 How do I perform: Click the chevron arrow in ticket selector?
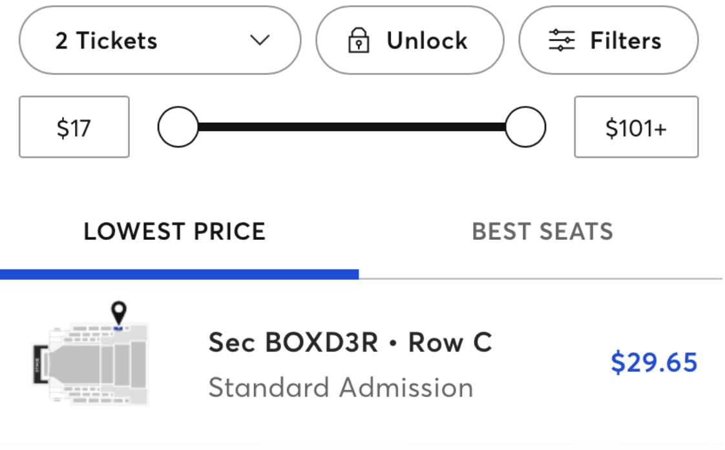pyautogui.click(x=259, y=41)
